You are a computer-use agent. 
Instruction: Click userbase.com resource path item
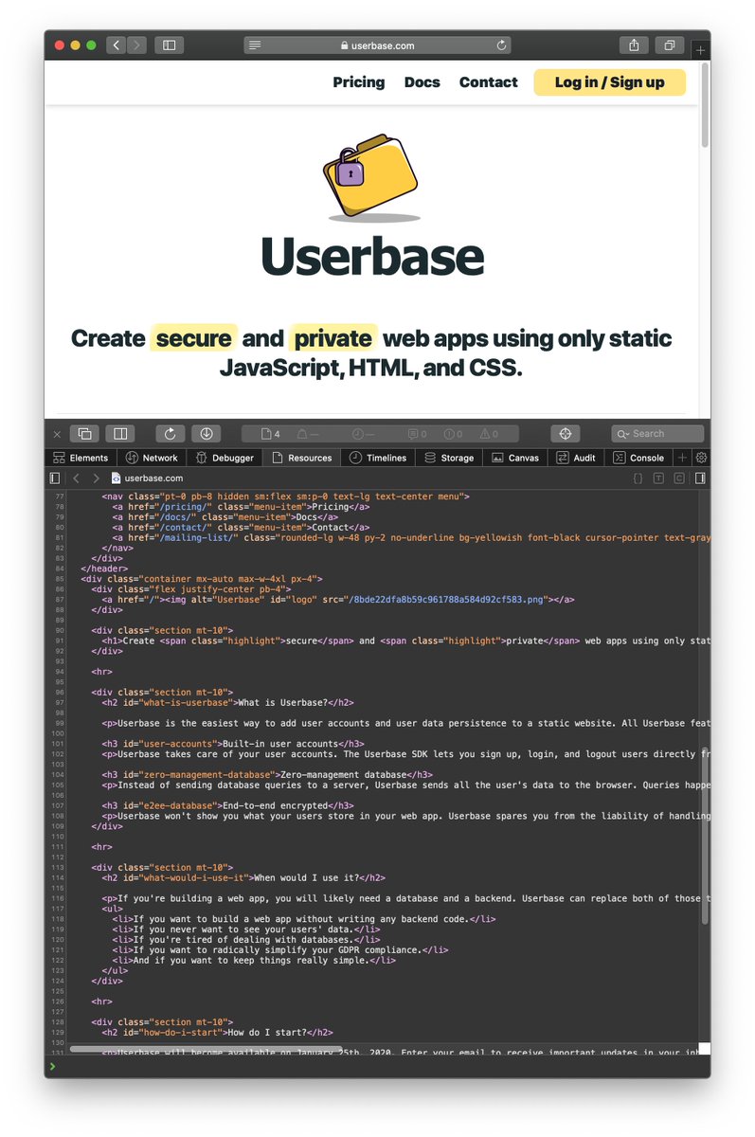(147, 478)
